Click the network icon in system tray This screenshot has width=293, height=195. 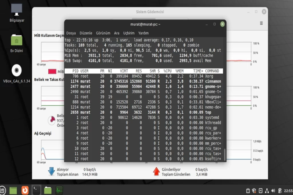click(x=267, y=190)
